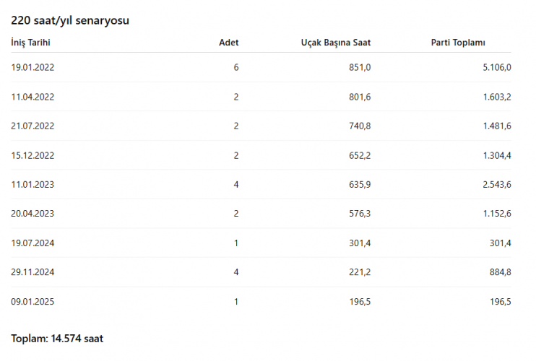Viewport: 536px width, 361px height.
Task: Select the 15.12.2022 date cell
Action: tap(33, 156)
